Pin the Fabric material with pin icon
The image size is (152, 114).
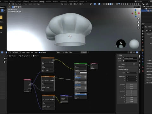click(x=88, y=52)
